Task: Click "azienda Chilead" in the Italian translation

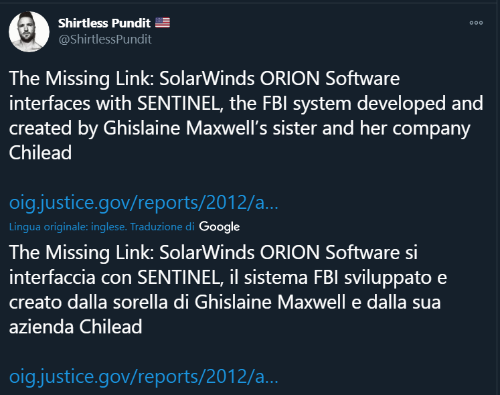Action: tap(75, 327)
